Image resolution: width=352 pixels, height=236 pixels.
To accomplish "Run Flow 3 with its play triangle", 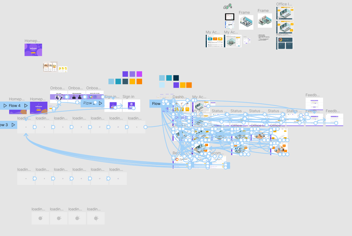I will pyautogui.click(x=13, y=125).
